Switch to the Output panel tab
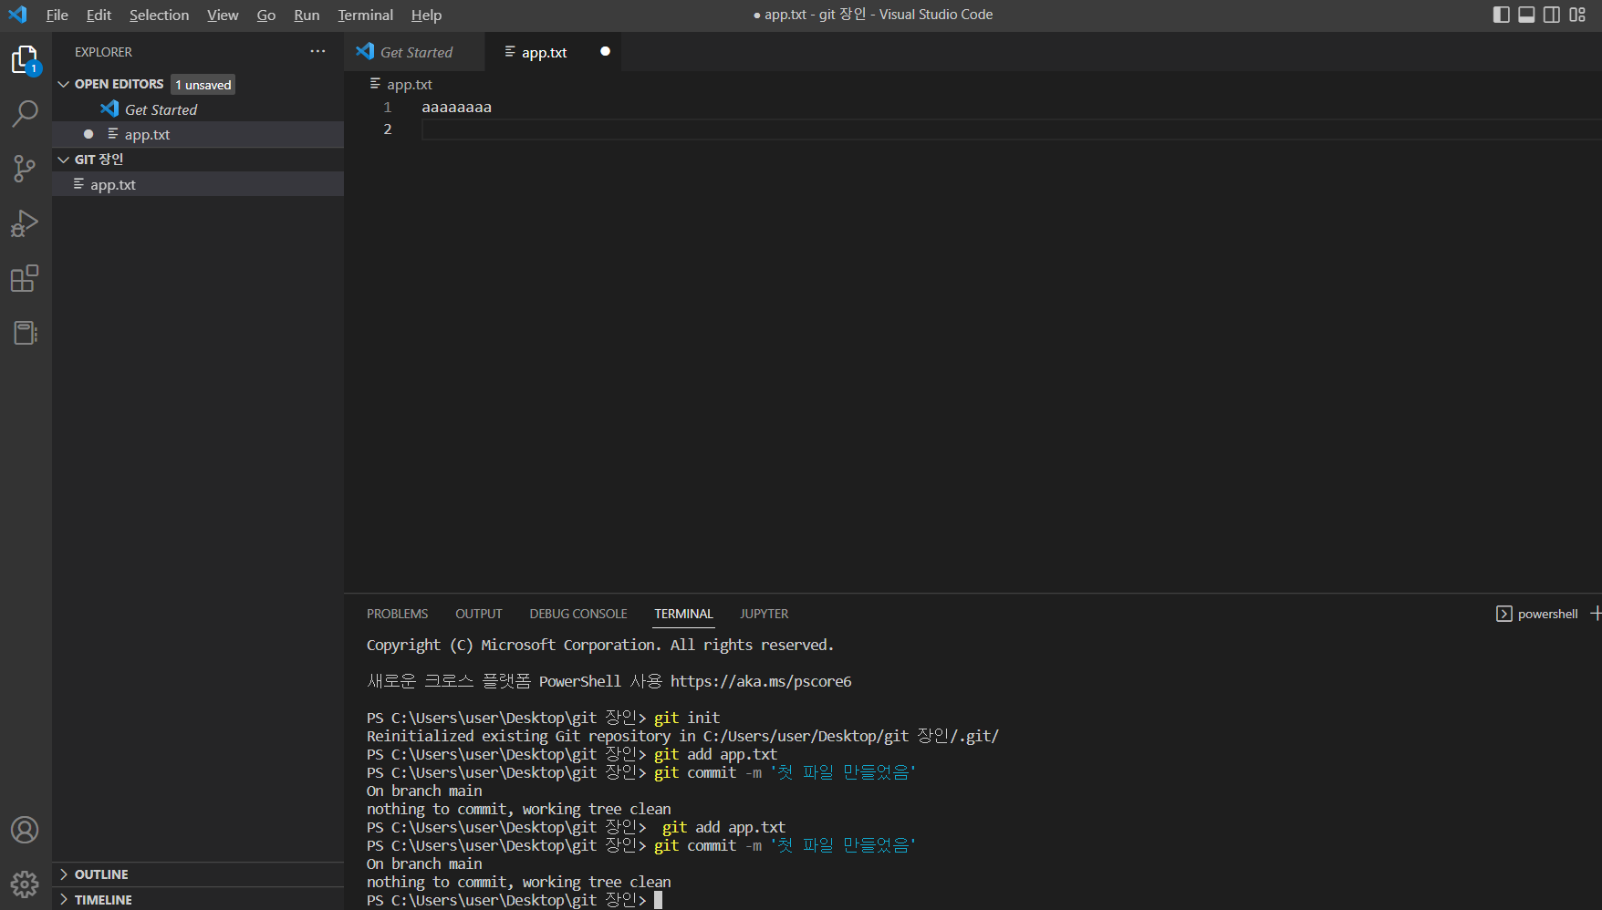This screenshot has width=1602, height=910. 479,614
